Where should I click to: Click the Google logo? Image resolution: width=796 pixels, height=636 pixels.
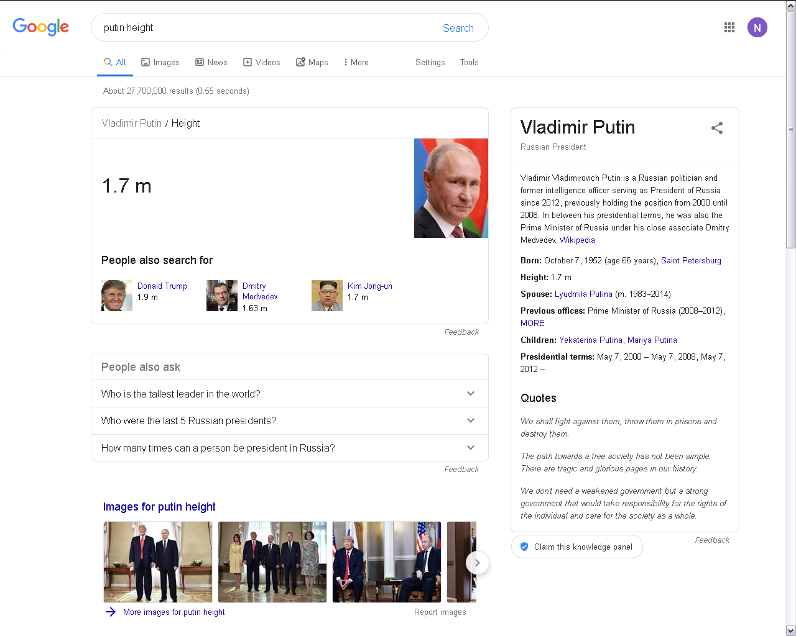coord(41,27)
